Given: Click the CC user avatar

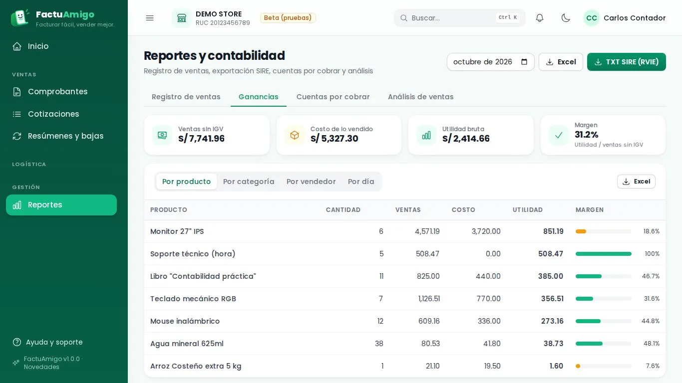Looking at the screenshot, I should (x=592, y=18).
